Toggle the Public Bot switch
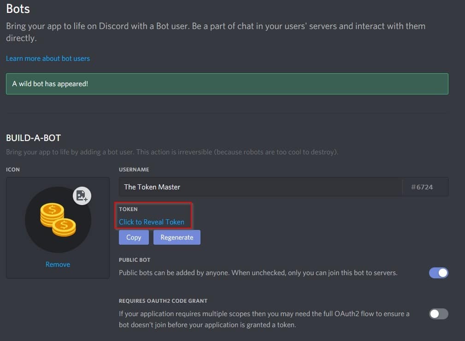 [x=438, y=273]
